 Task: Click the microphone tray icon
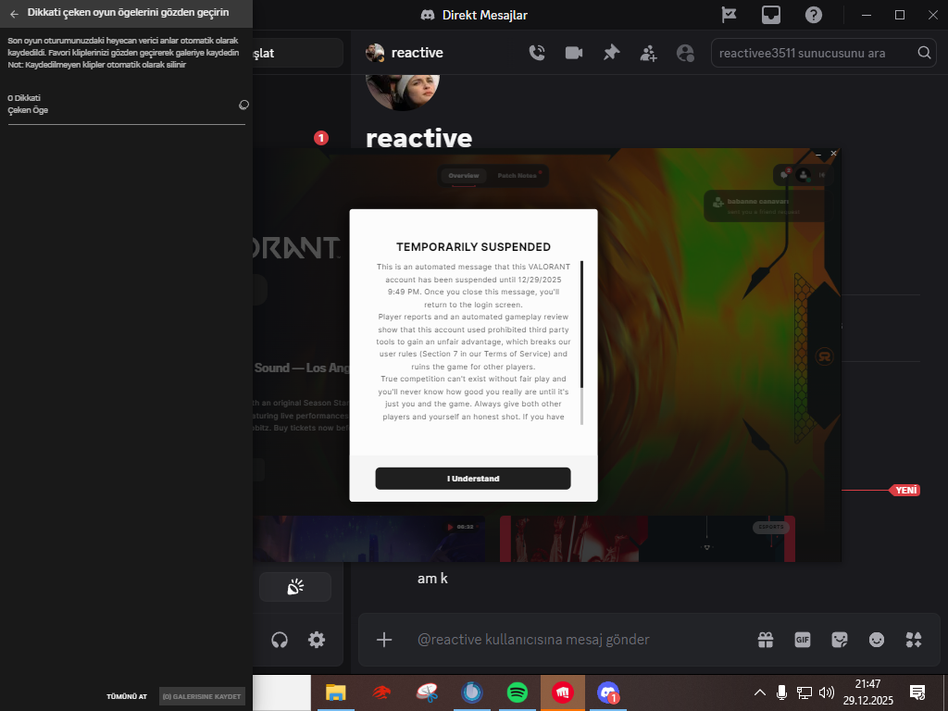[x=781, y=692]
